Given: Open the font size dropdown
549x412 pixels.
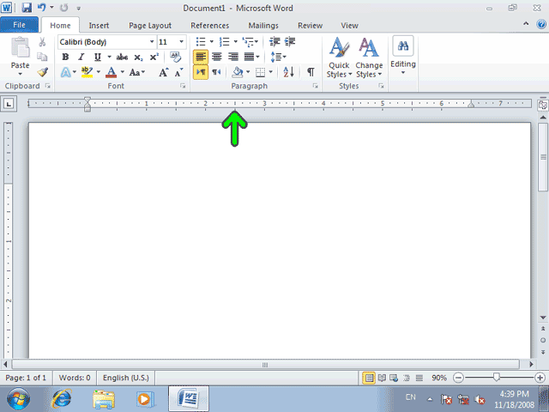Looking at the screenshot, I should (x=181, y=42).
